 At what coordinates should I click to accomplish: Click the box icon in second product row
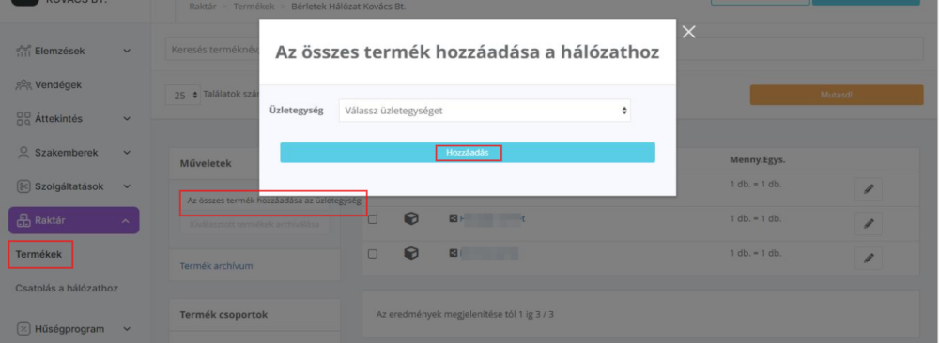tap(411, 219)
